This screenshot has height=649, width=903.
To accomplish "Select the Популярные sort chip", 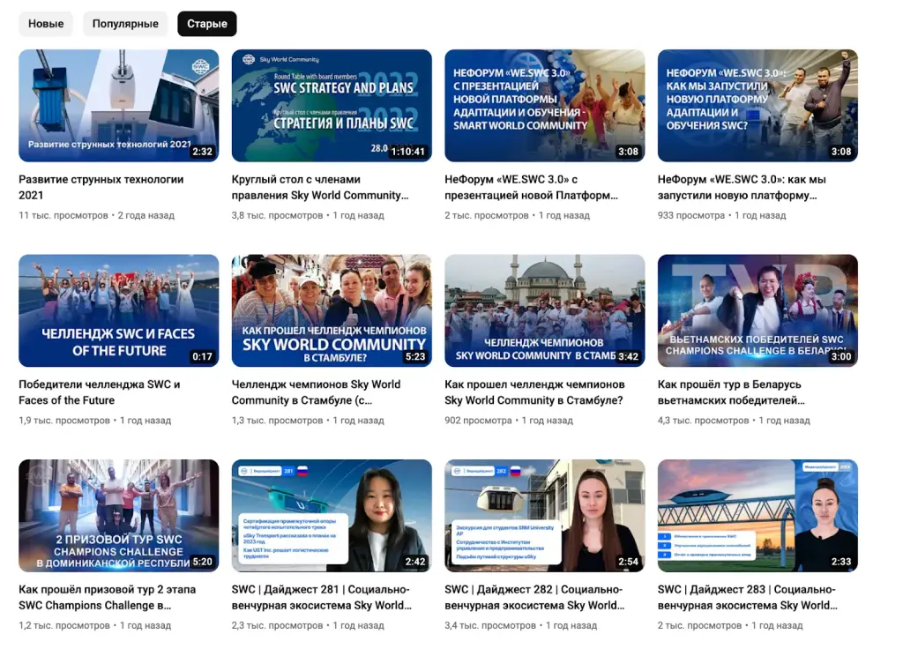I will [x=125, y=24].
